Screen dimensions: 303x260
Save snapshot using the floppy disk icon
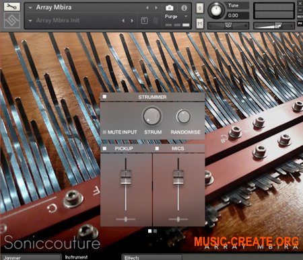tap(144, 21)
